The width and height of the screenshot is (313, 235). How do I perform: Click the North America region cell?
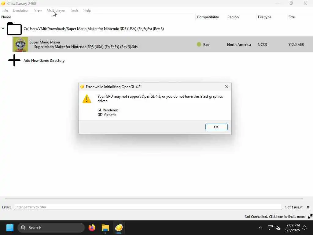(239, 45)
